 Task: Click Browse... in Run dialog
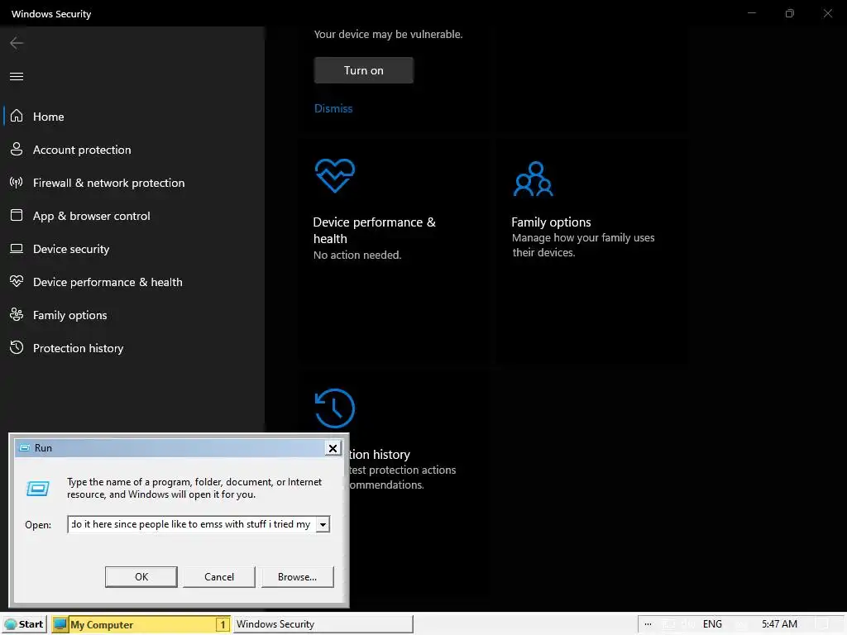click(x=297, y=576)
